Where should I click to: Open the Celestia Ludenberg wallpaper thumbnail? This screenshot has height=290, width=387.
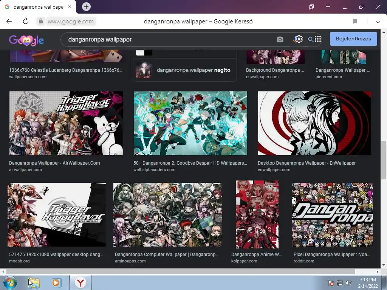point(66,56)
